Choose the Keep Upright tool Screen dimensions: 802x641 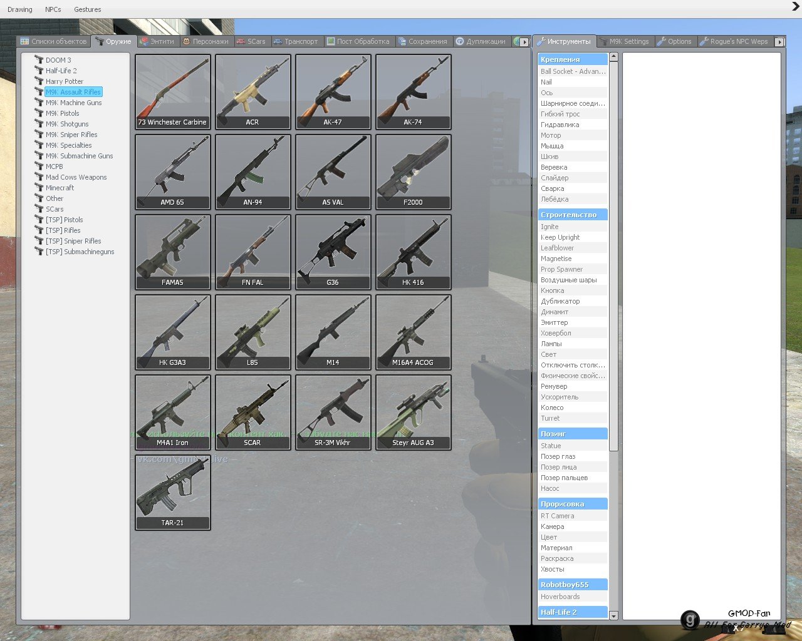[x=573, y=237]
